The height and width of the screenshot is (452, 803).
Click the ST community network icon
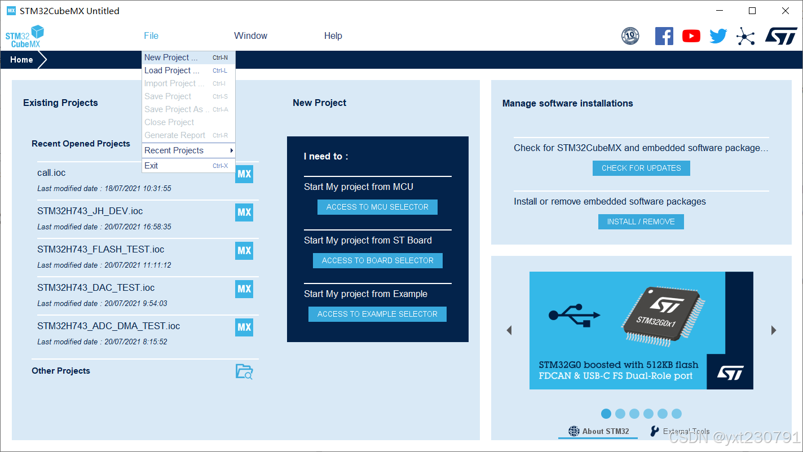point(745,37)
